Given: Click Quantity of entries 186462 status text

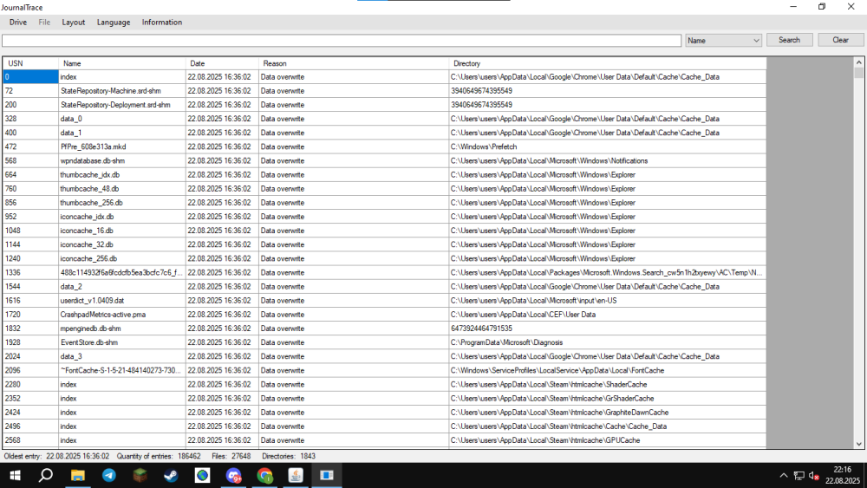Looking at the screenshot, I should pyautogui.click(x=159, y=457).
